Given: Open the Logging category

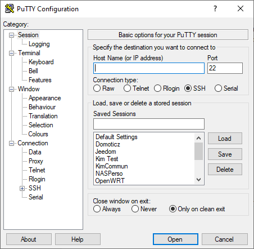Looking at the screenshot, I should (39, 44).
